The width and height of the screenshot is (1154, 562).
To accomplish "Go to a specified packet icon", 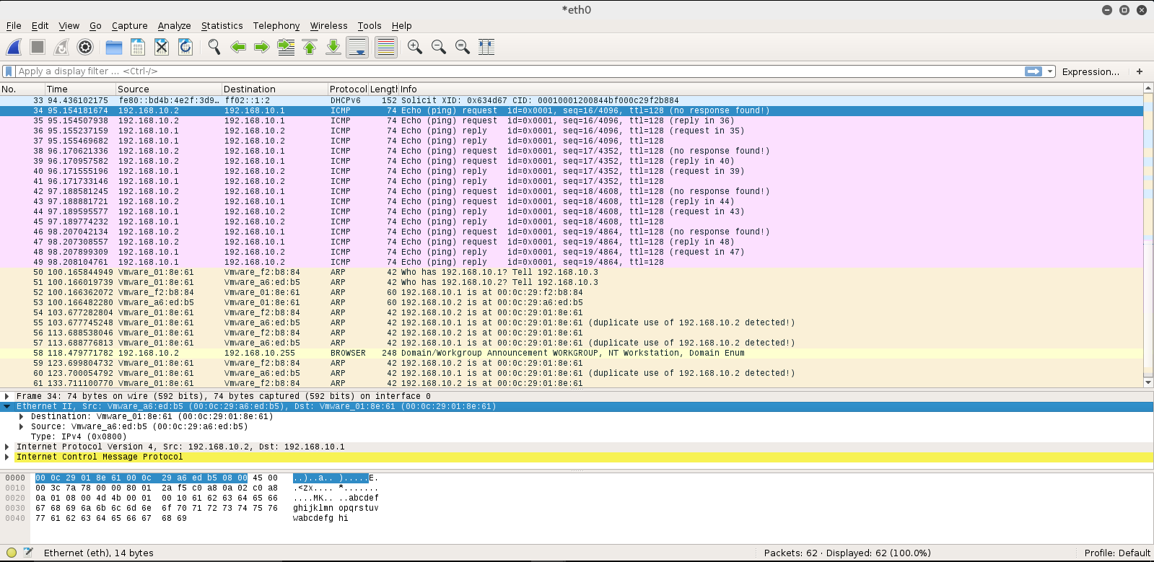I will [286, 47].
